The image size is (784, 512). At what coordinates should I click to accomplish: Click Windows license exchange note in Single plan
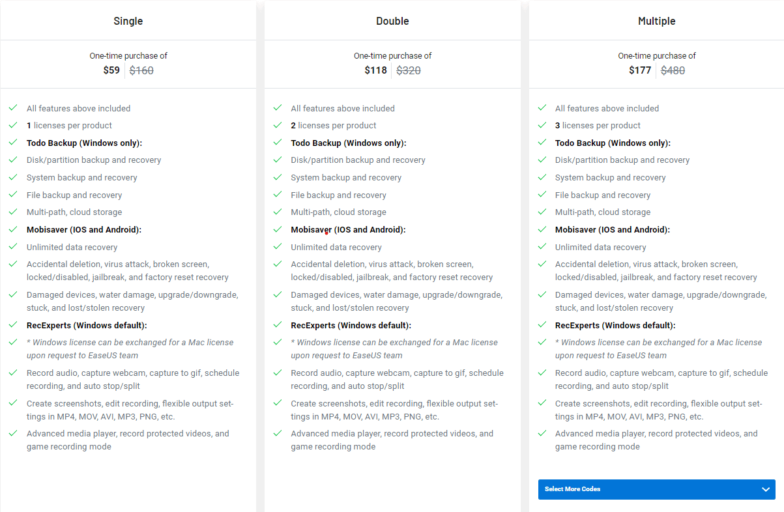click(130, 348)
